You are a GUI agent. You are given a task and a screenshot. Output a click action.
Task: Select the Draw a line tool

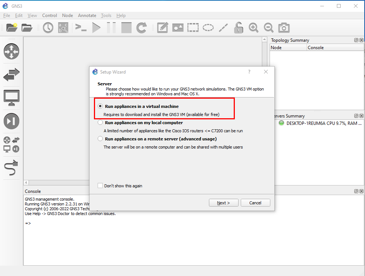tap(223, 28)
